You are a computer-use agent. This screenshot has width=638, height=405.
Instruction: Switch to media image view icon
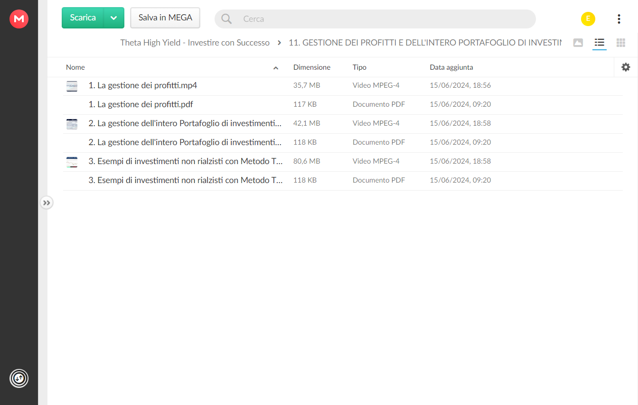tap(578, 43)
